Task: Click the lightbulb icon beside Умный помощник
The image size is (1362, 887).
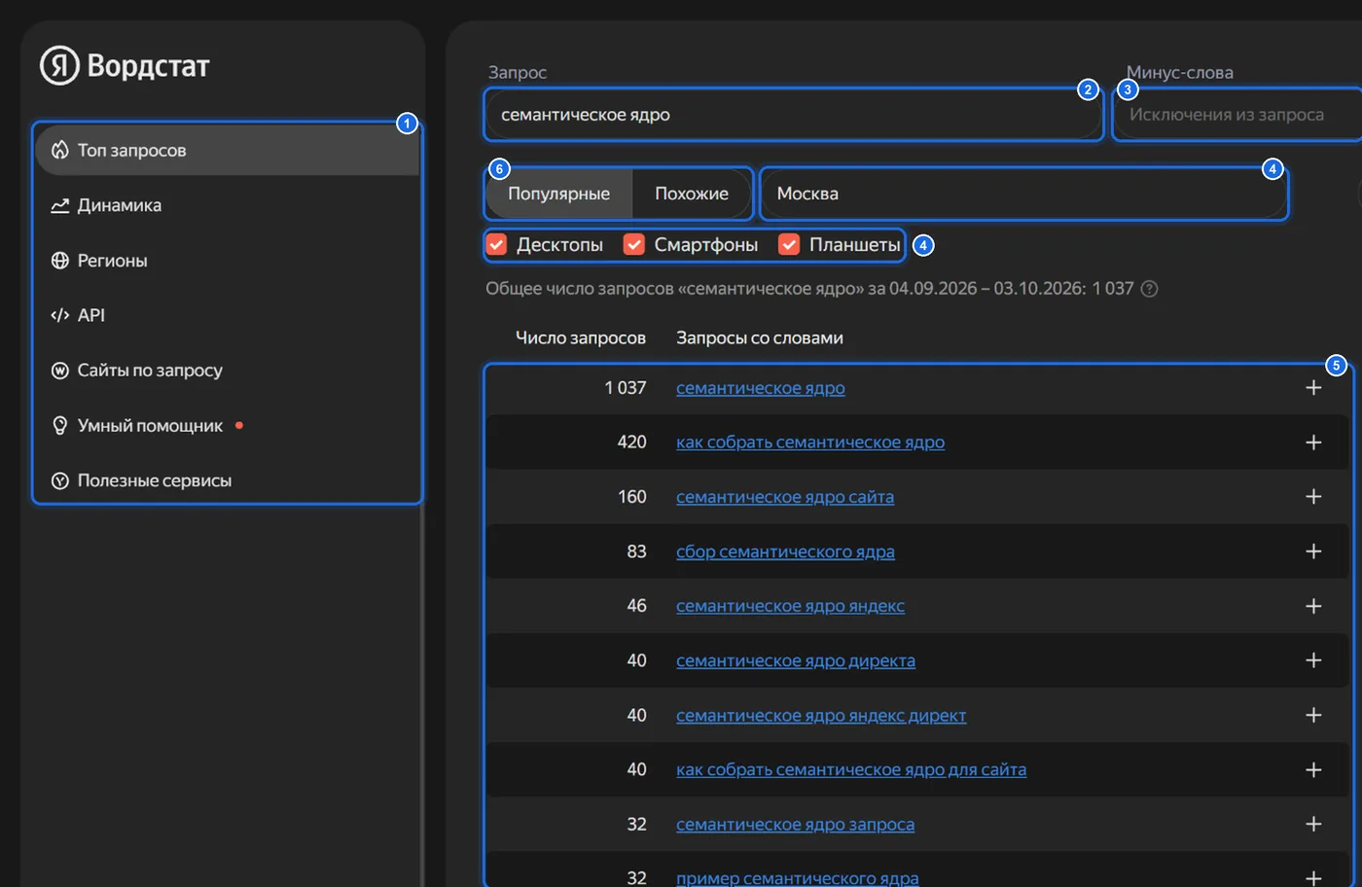Action: pos(60,425)
